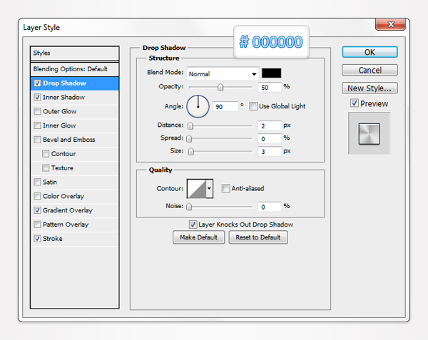Open the Stroke style settings
The image size is (428, 340).
(x=53, y=239)
